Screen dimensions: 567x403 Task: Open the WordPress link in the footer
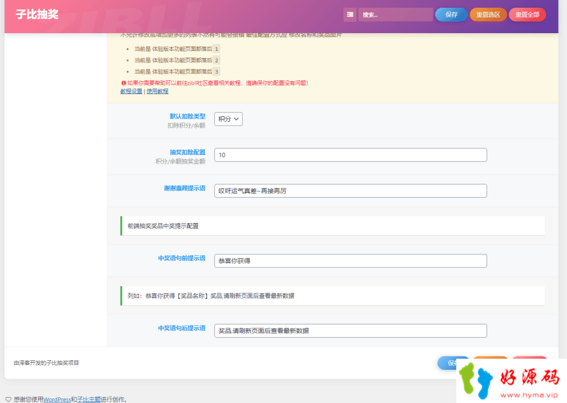pyautogui.click(x=57, y=399)
